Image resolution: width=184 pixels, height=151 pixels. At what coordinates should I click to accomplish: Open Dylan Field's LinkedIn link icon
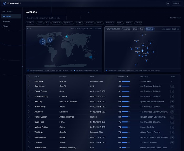(x=172, y=122)
